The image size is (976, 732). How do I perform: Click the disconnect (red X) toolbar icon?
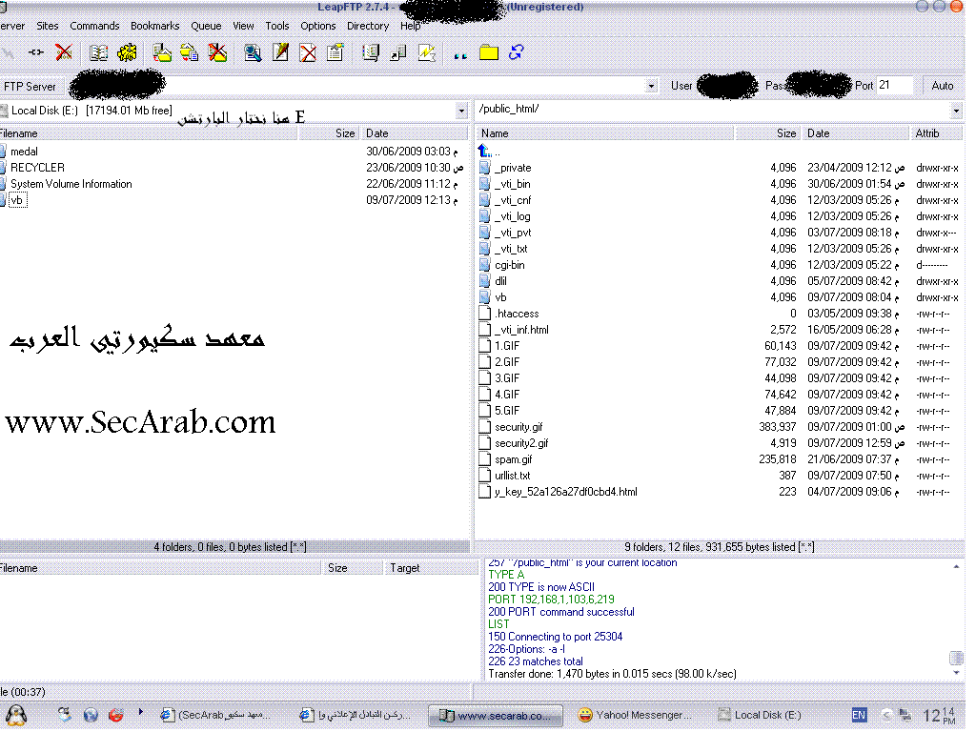tap(64, 52)
